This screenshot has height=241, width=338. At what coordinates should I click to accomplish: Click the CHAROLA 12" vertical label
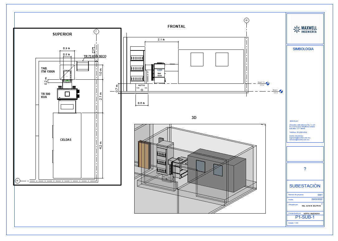tap(148, 77)
